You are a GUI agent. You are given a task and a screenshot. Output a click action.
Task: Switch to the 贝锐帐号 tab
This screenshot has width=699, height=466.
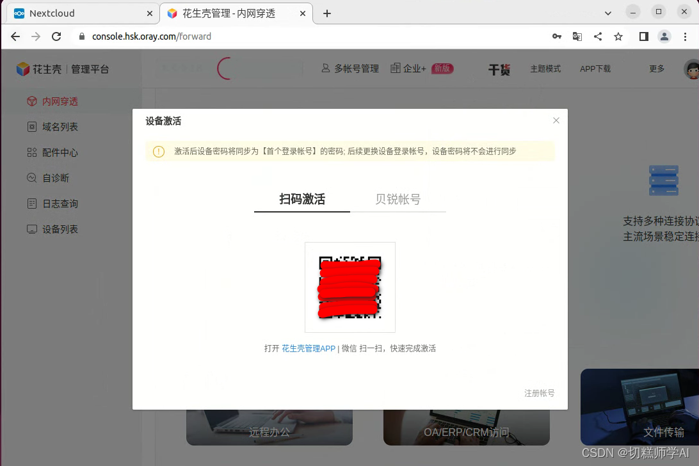click(398, 199)
